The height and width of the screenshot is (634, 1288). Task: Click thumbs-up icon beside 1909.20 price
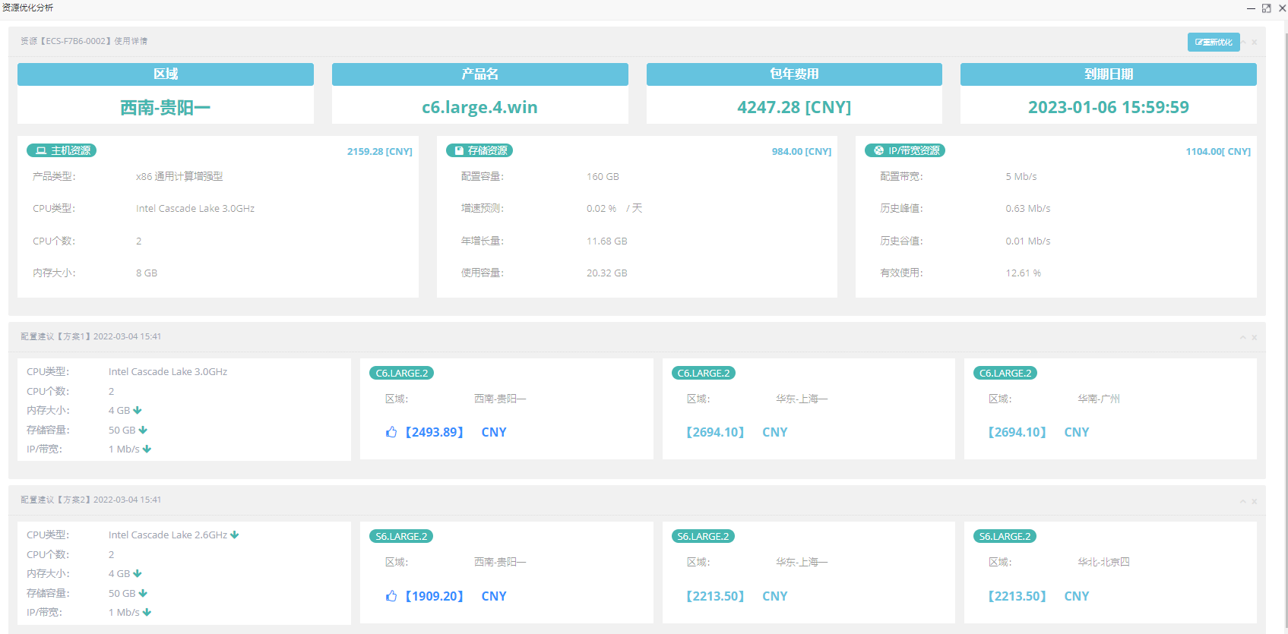[x=391, y=596]
